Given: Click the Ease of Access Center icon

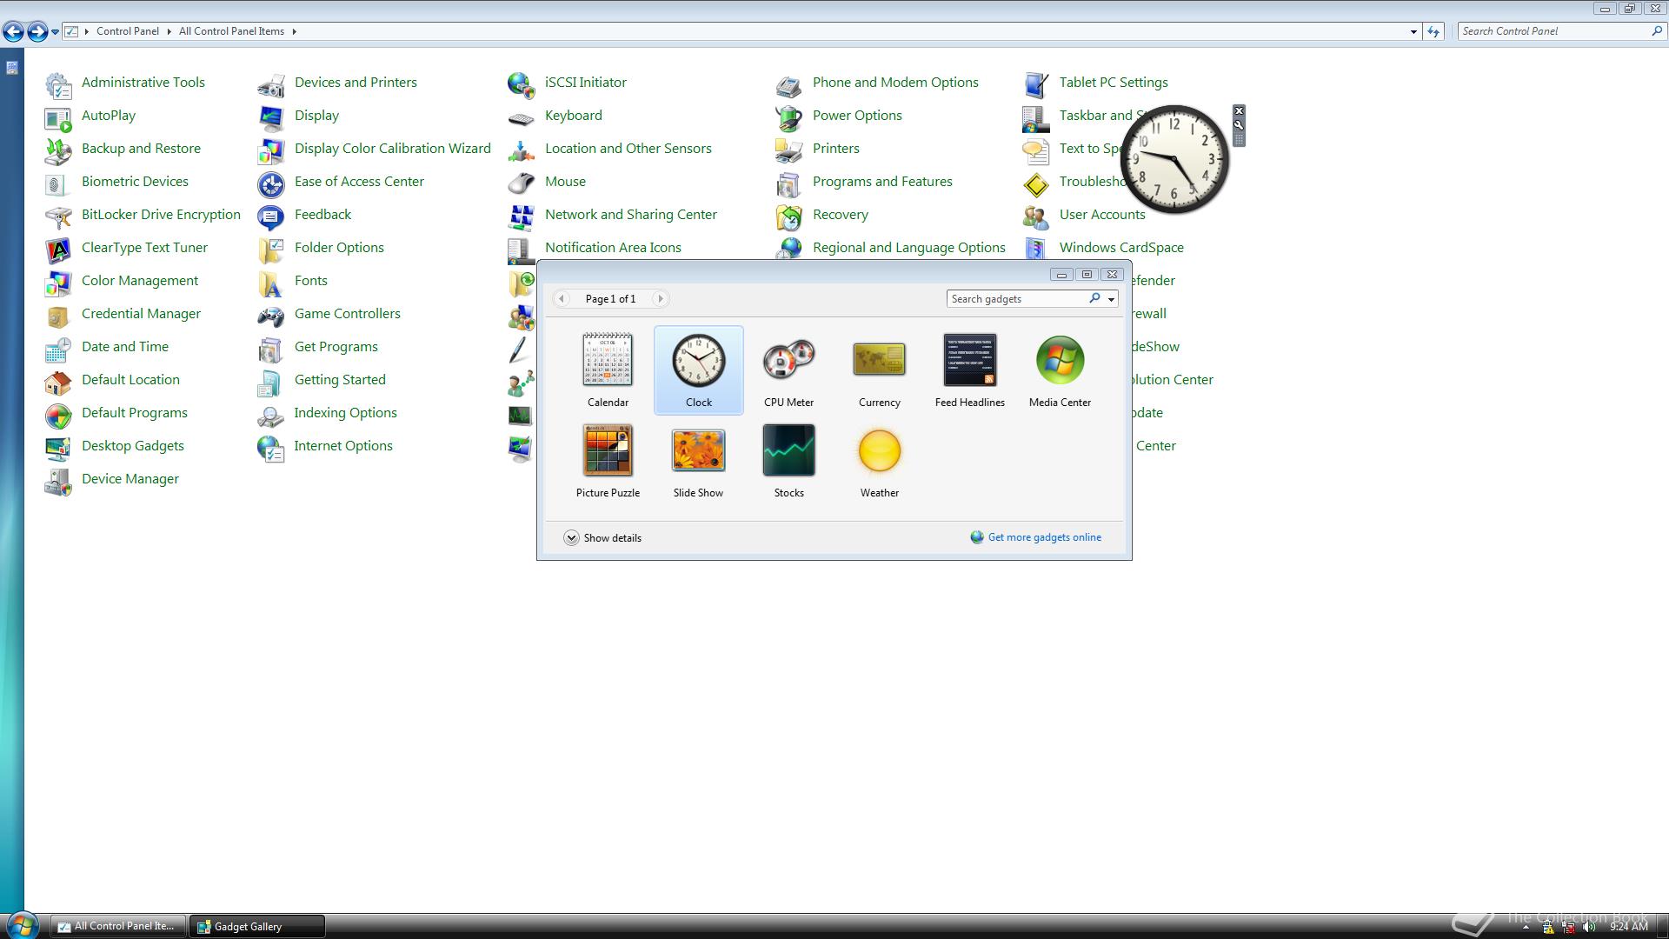Looking at the screenshot, I should 271,183.
